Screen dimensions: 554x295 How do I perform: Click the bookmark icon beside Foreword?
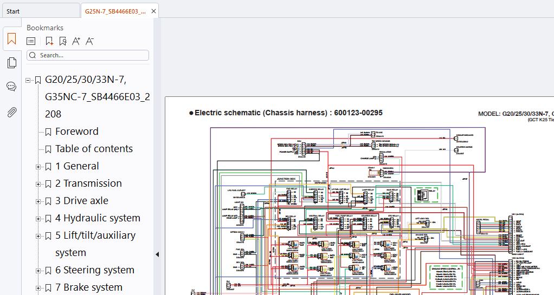pyautogui.click(x=48, y=132)
